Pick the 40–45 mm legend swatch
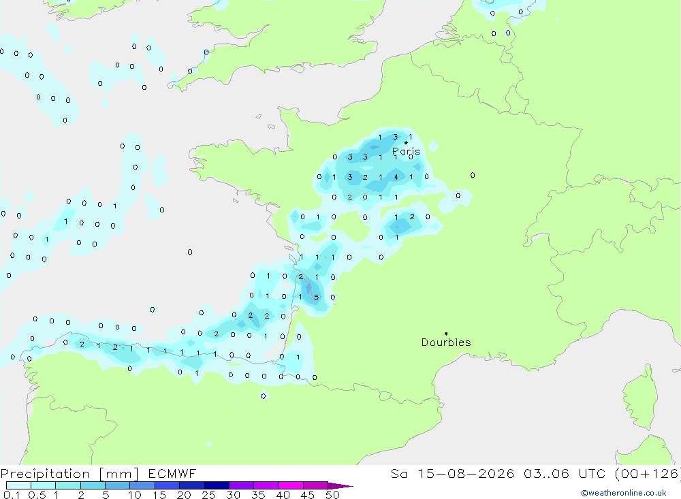 [291, 485]
